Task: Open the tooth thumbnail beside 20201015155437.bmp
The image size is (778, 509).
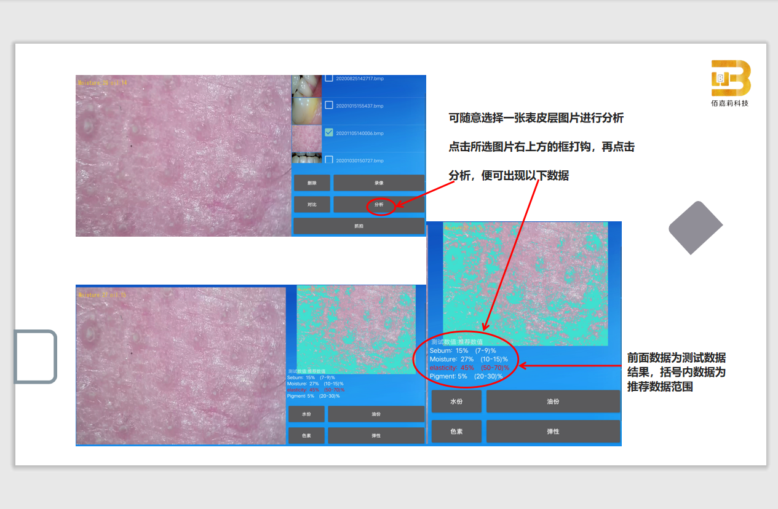Action: (x=307, y=111)
